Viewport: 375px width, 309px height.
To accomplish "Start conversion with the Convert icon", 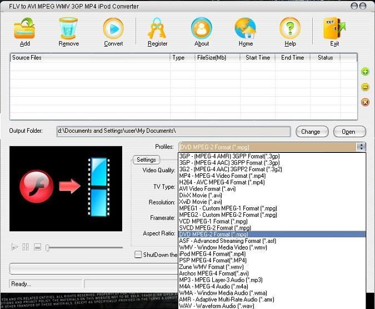I will coord(113,28).
